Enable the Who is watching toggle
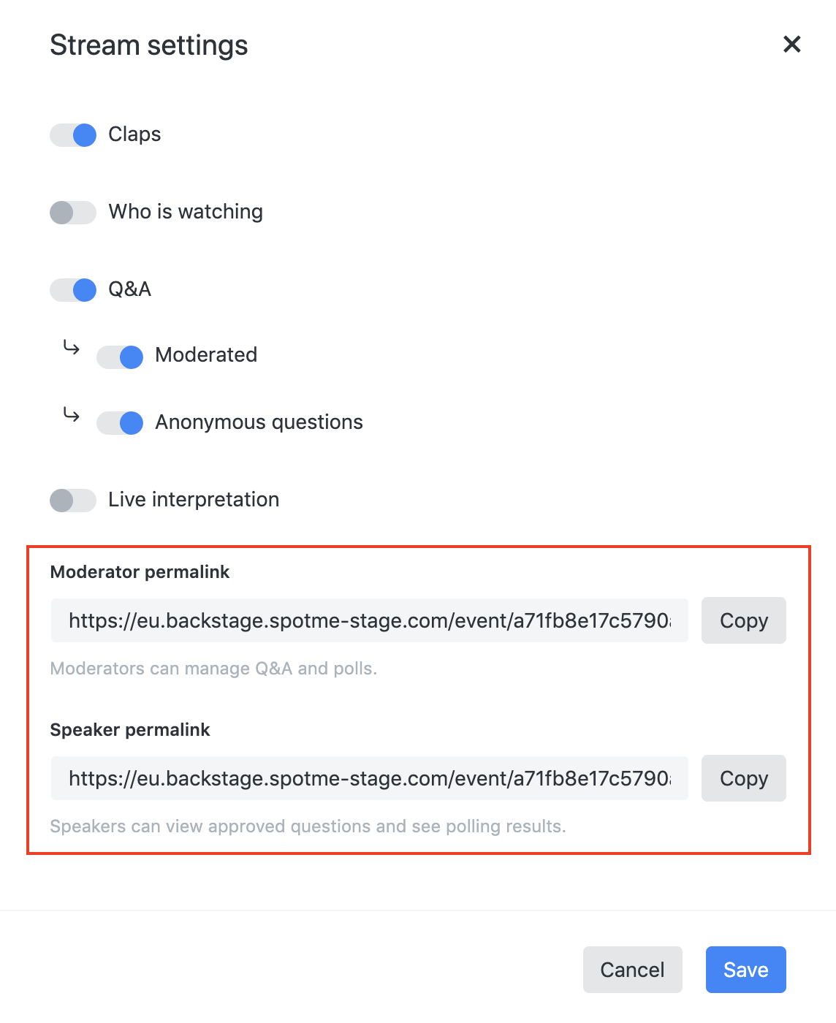 73,213
